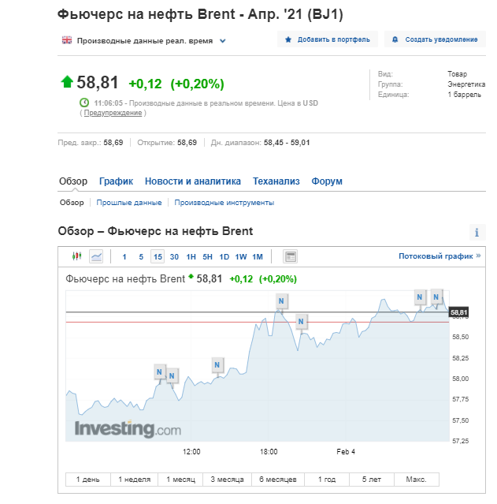This screenshot has width=497, height=504.
Task: Open the Предупреждение link
Action: pos(113,113)
